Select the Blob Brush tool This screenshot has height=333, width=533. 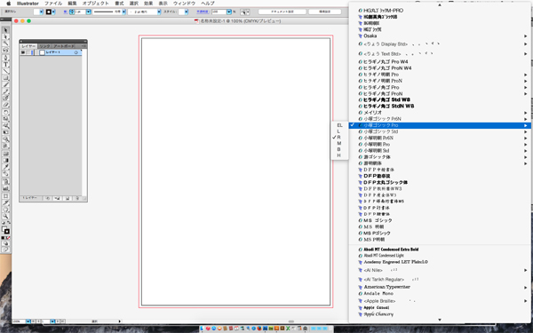6,99
